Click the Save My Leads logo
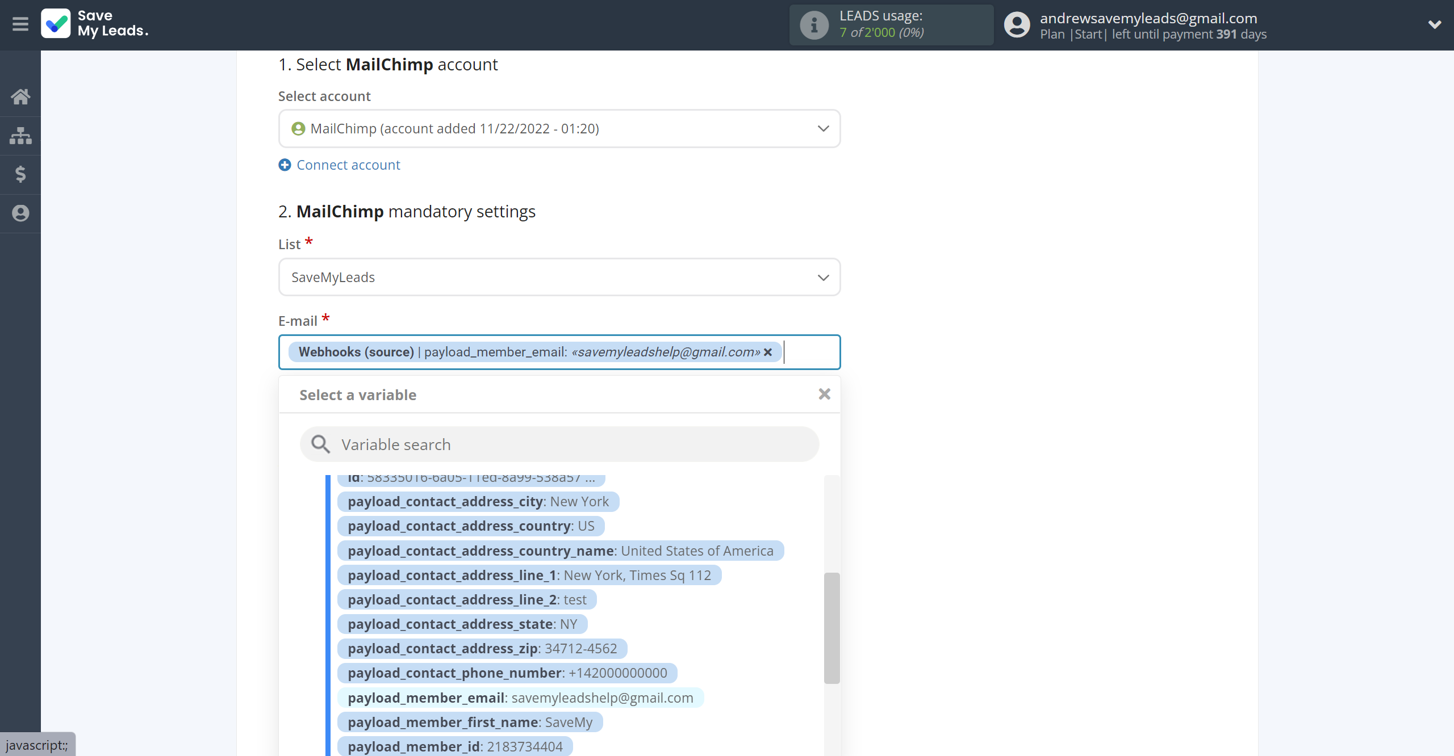The height and width of the screenshot is (756, 1454). point(95,24)
